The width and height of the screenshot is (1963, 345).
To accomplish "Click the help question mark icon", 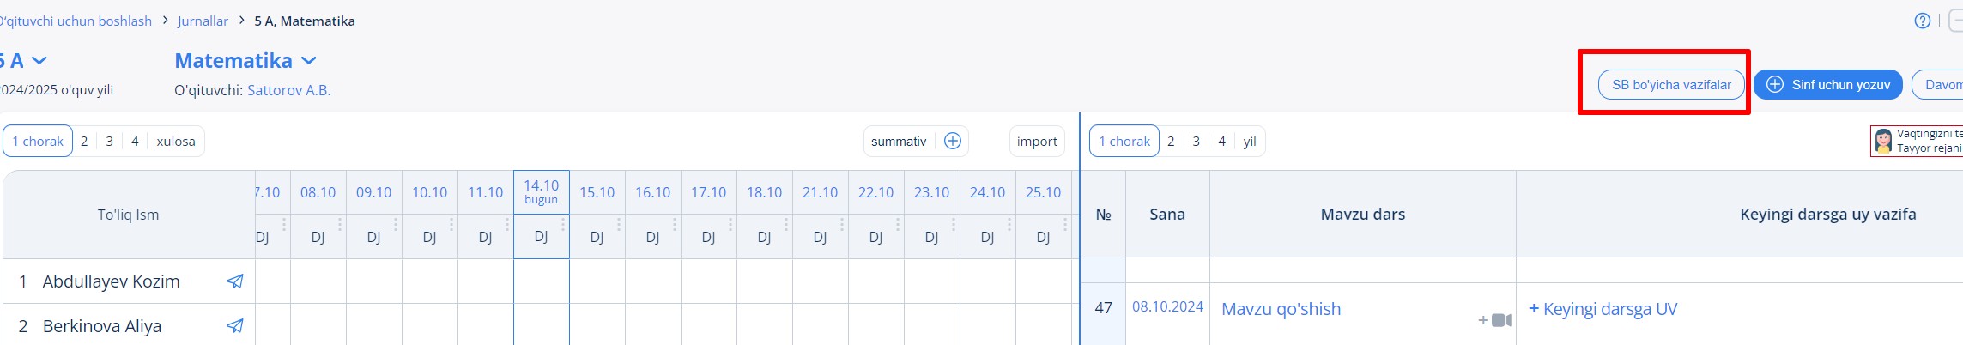I will [x=1923, y=21].
